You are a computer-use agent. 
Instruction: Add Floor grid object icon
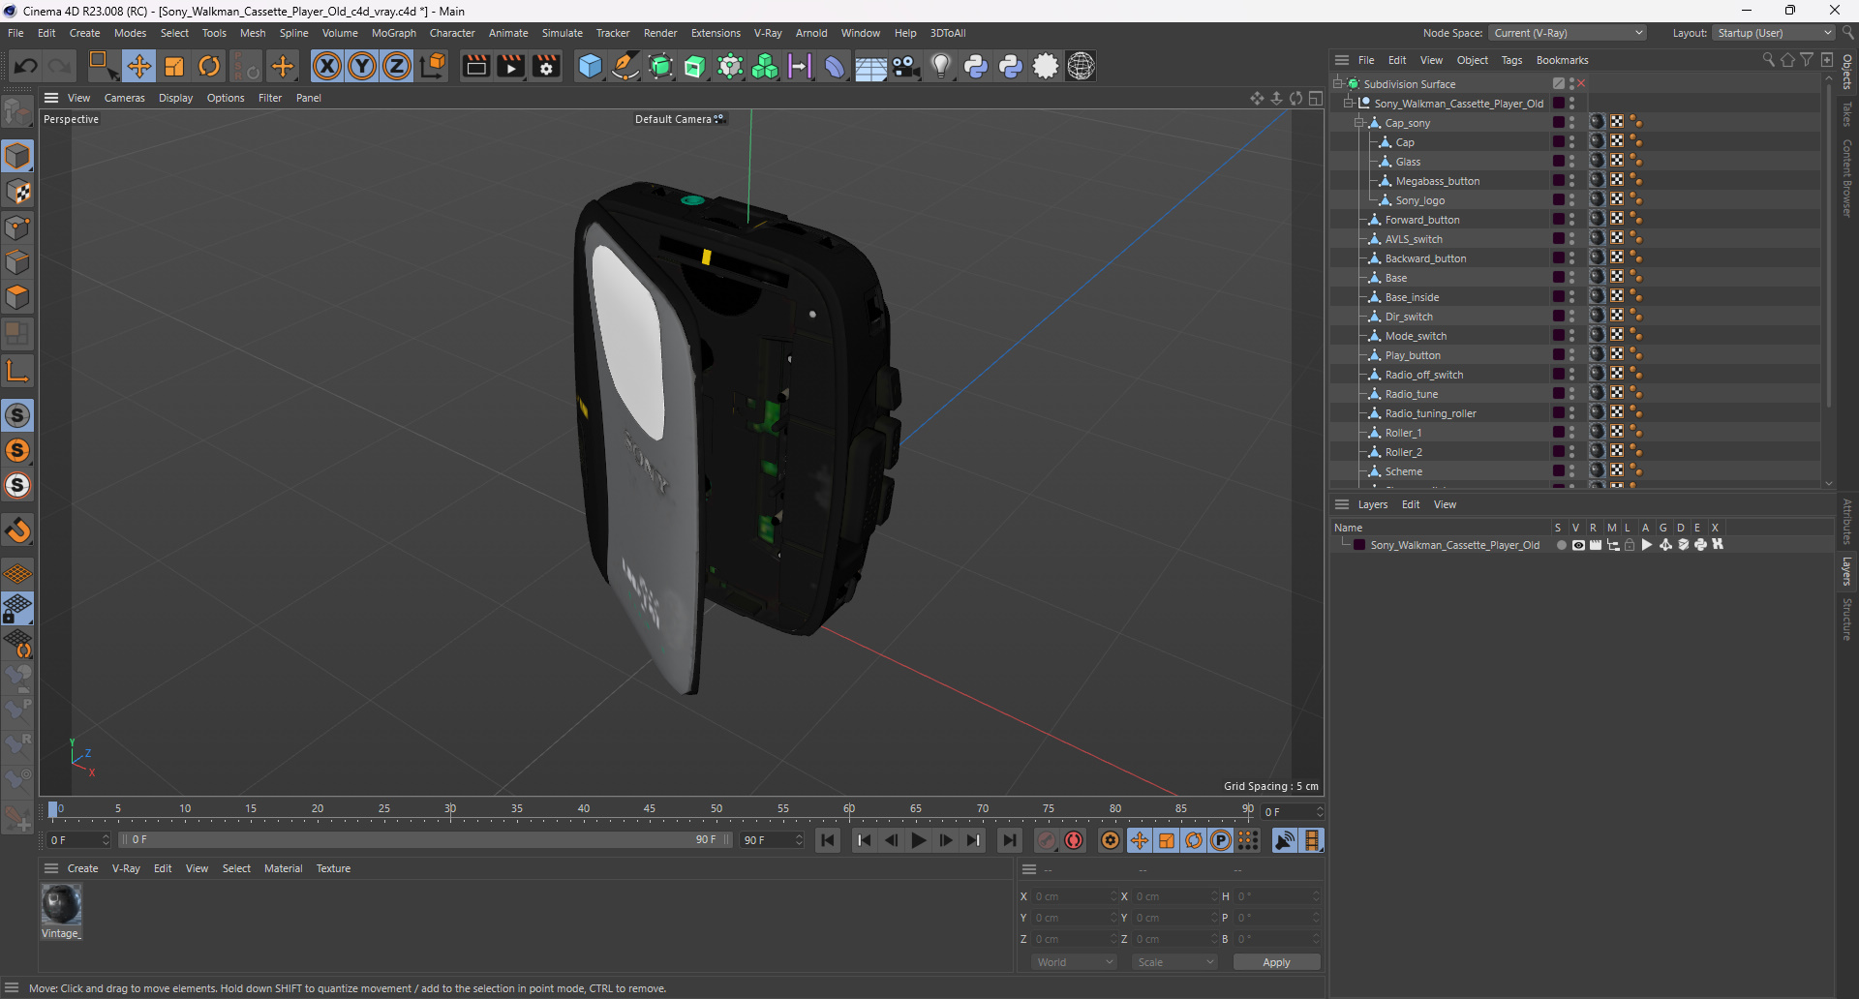pos(870,66)
